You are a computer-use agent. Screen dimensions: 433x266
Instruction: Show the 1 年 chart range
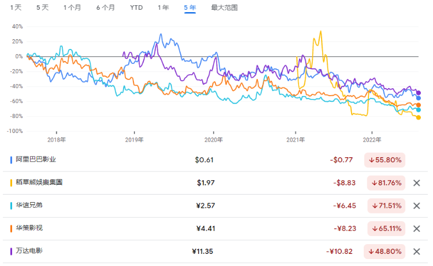(x=163, y=7)
